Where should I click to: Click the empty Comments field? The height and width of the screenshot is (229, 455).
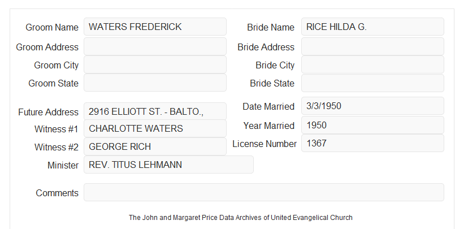coord(264,192)
